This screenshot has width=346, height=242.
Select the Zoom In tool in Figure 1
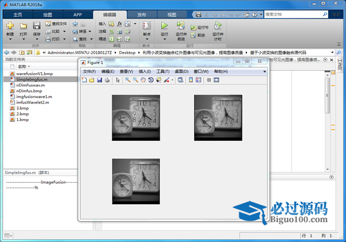pos(128,80)
